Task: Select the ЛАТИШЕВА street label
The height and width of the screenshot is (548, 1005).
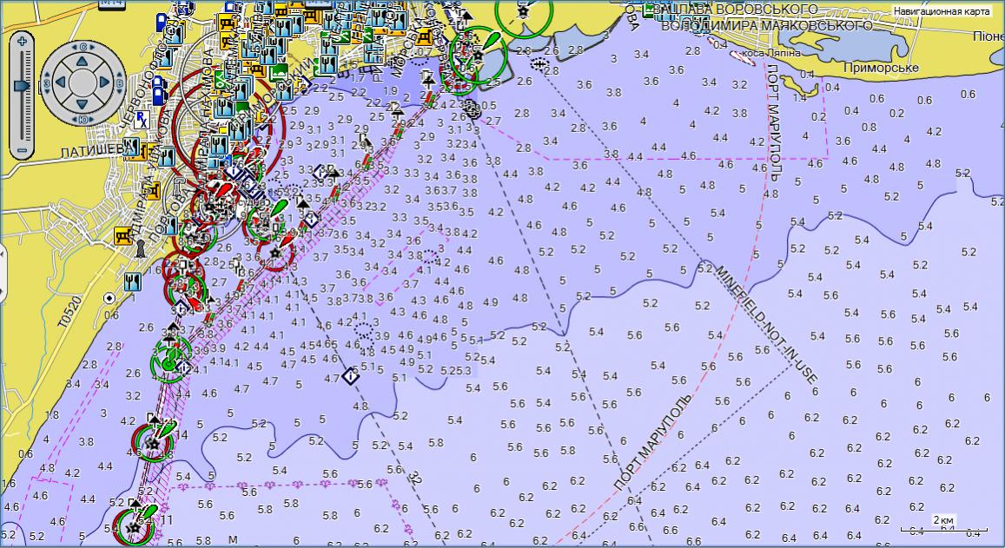Action: [94, 151]
